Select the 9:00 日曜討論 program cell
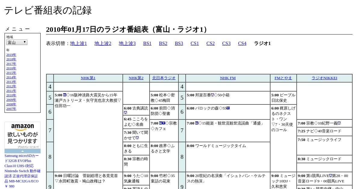 88,181
